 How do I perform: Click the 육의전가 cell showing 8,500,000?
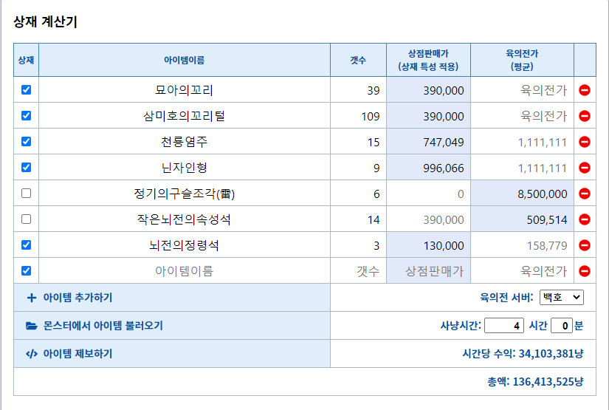(522, 194)
